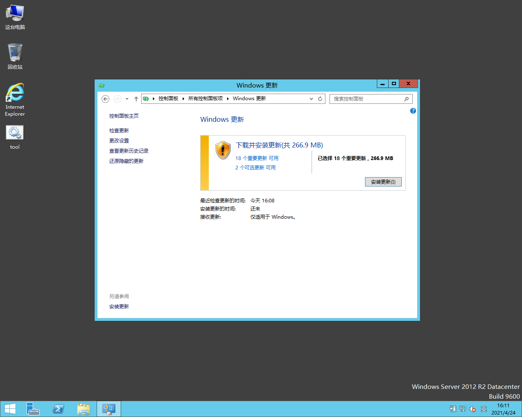Click the Up one level arrow
This screenshot has height=417, width=522.
[x=136, y=99]
